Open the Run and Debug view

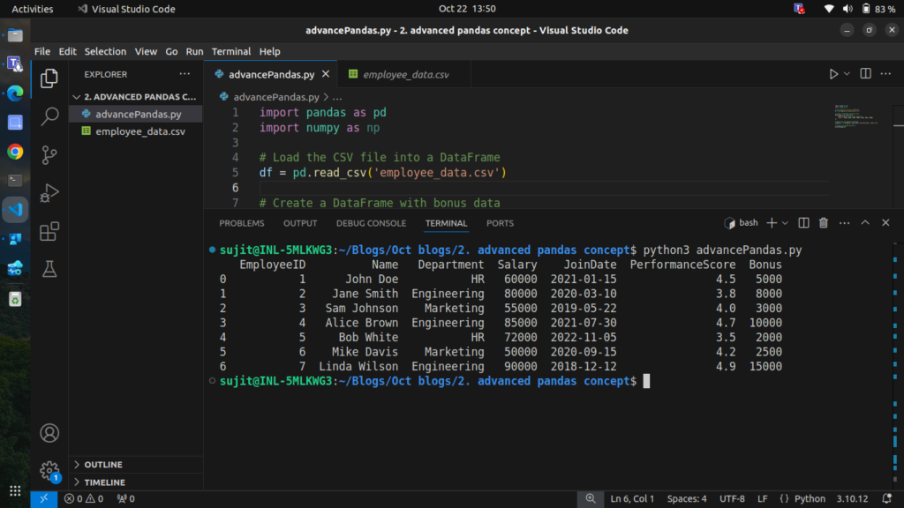click(x=50, y=192)
